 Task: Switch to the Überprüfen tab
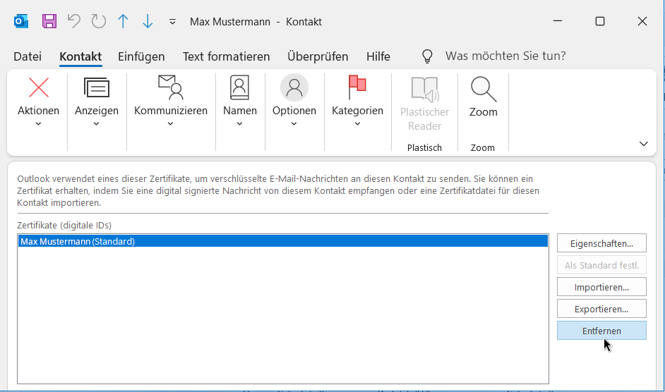pos(318,56)
